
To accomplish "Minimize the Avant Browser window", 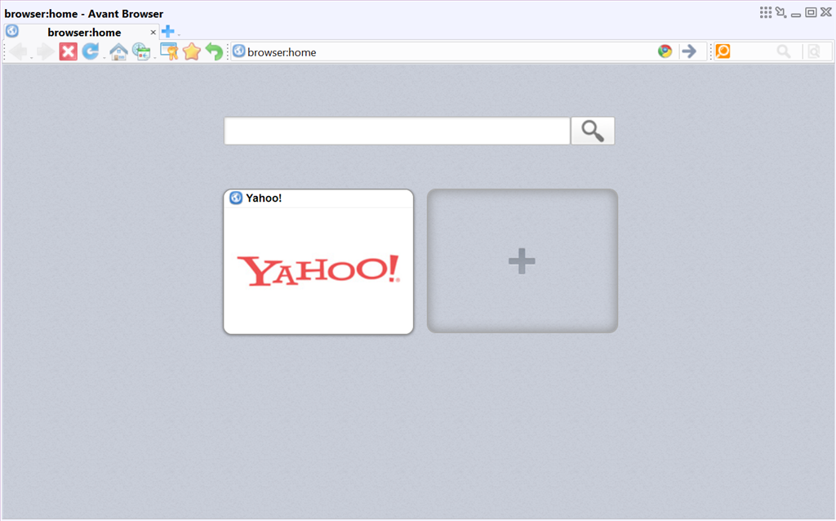I will (x=796, y=13).
